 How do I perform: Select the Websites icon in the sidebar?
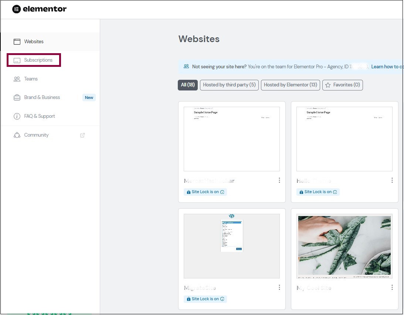(17, 41)
